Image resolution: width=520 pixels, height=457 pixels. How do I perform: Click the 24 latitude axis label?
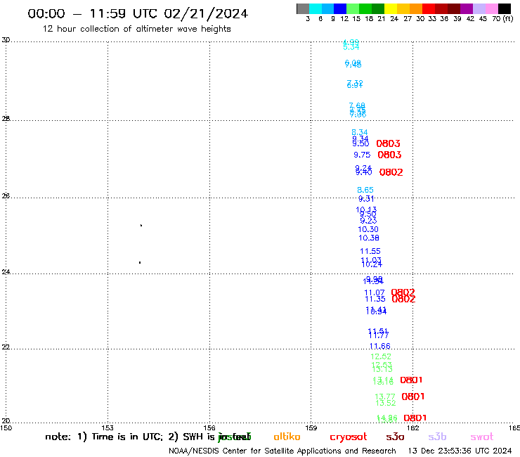click(6, 272)
